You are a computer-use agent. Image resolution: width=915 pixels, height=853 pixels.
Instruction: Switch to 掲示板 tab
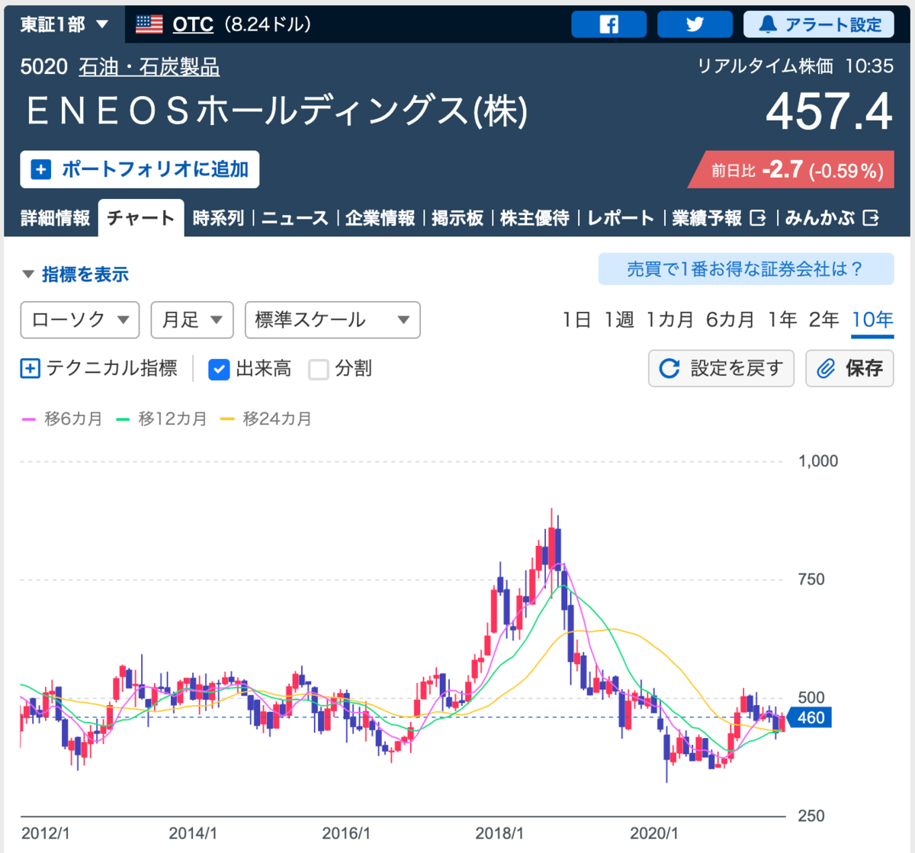coord(457,218)
